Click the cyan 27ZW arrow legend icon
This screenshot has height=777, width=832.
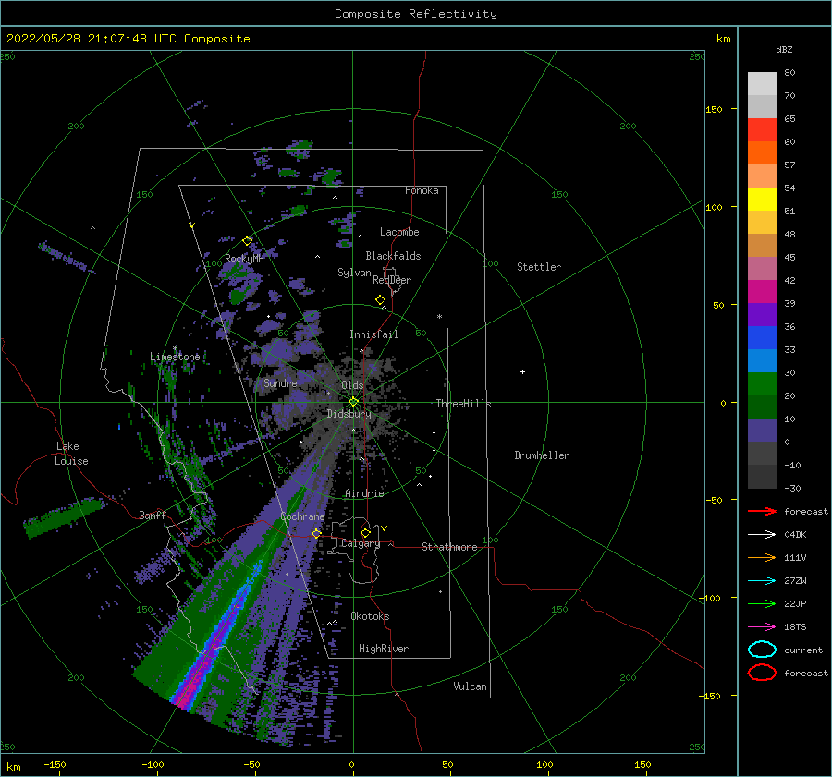click(x=762, y=581)
